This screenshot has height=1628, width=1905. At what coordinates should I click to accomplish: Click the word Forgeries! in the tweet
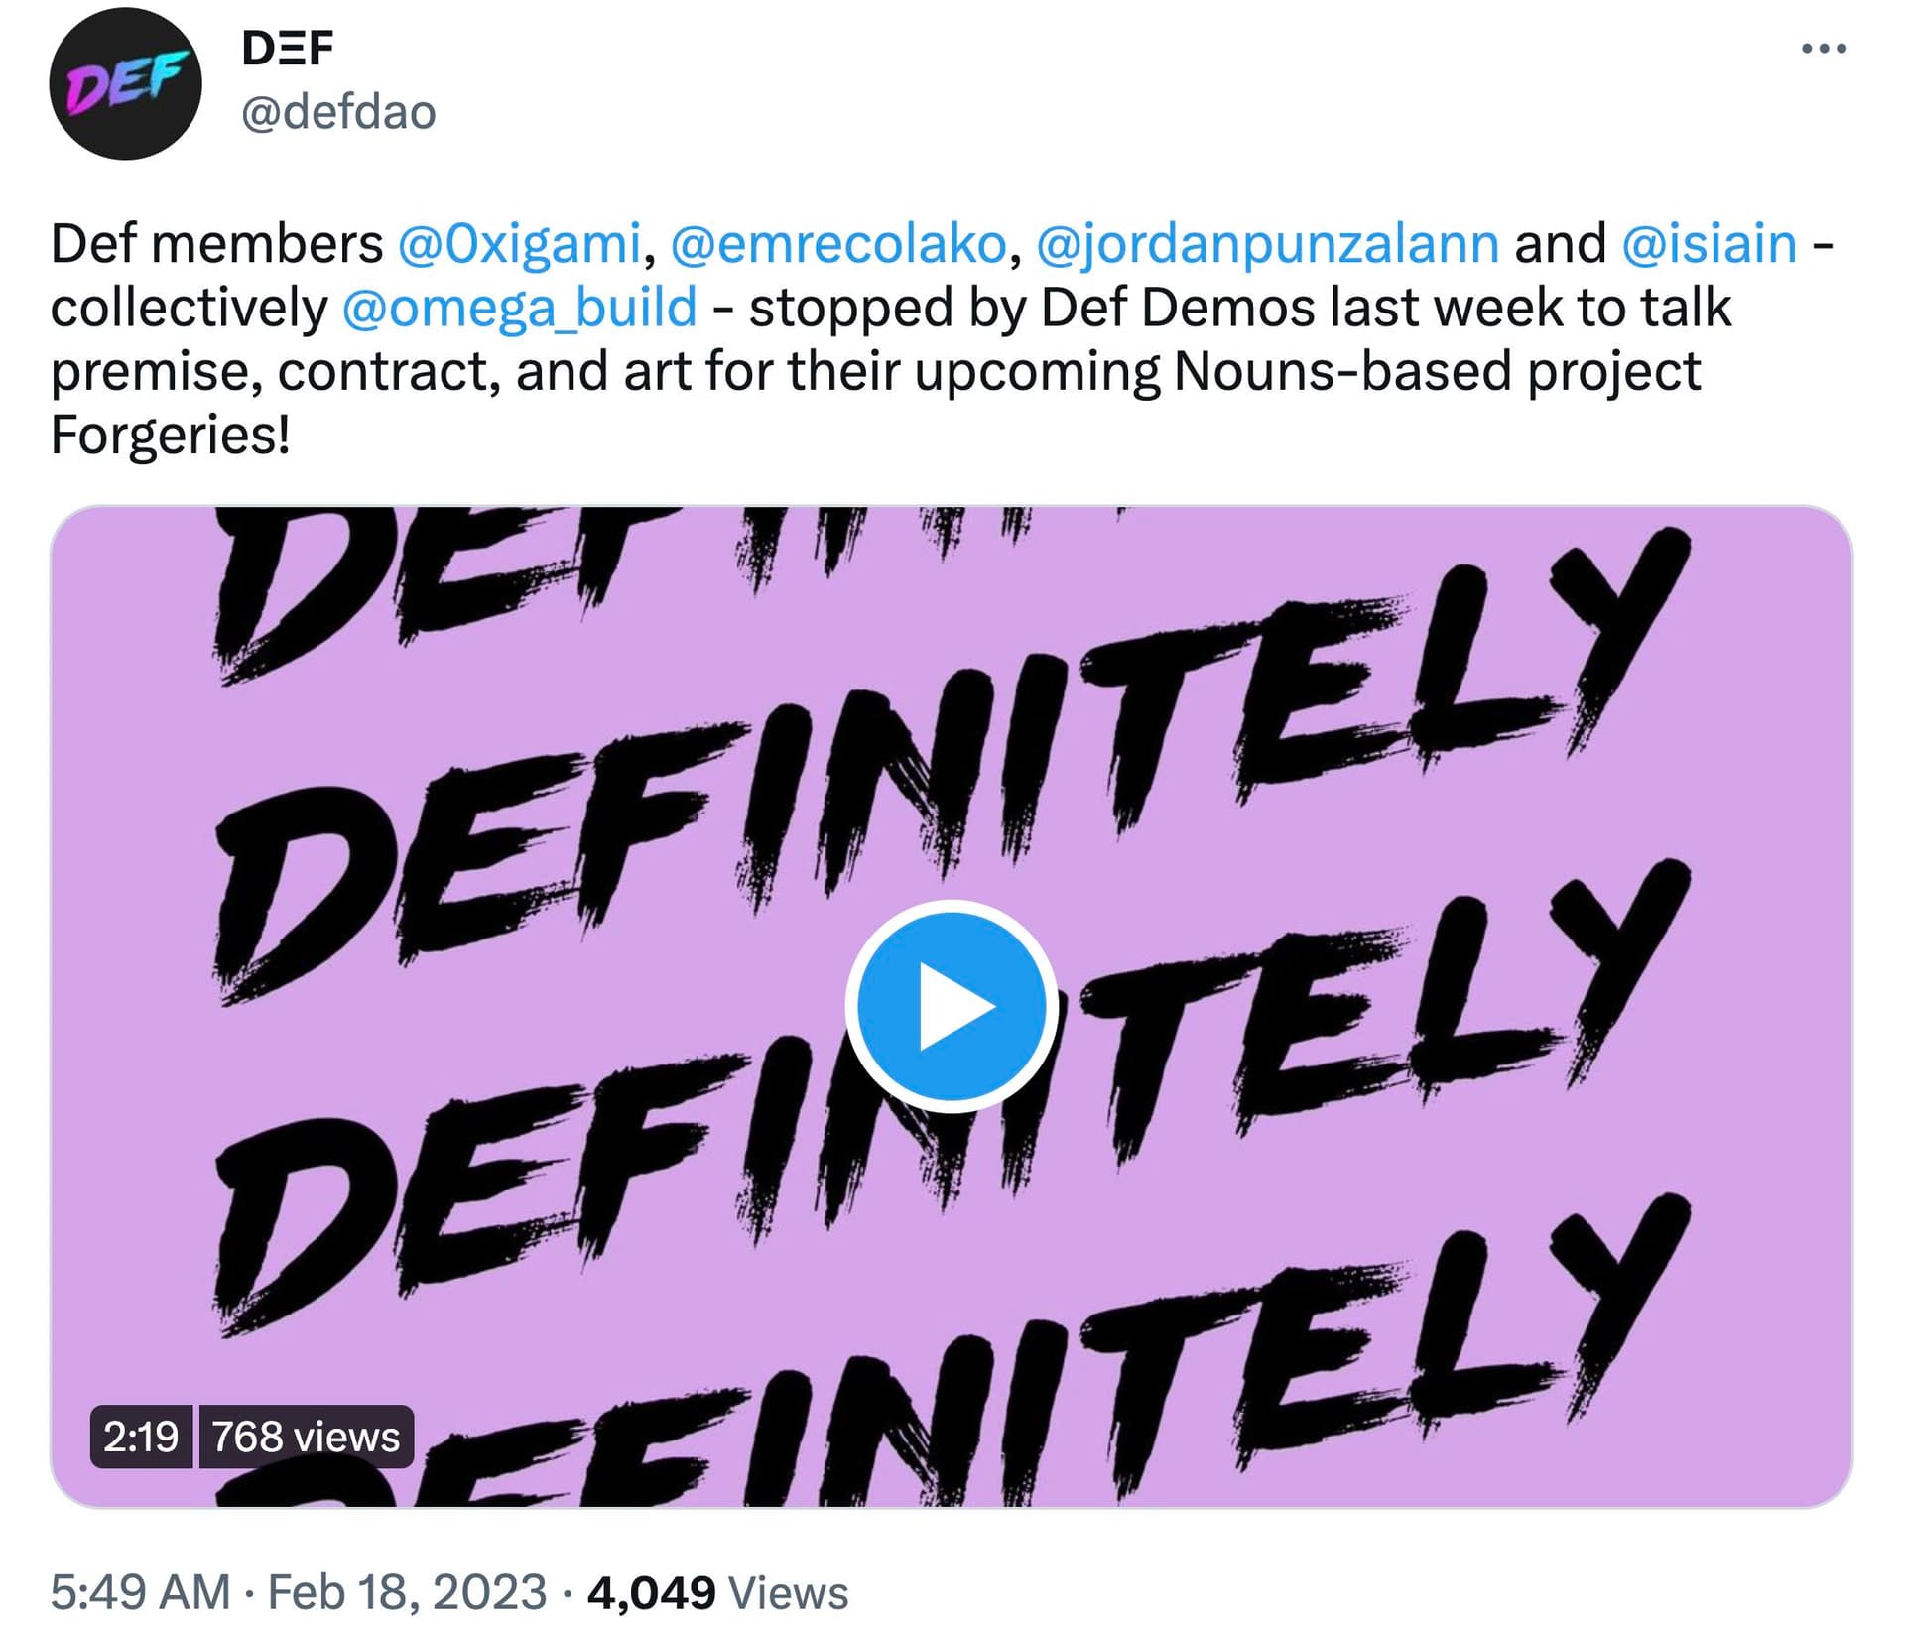(x=171, y=435)
